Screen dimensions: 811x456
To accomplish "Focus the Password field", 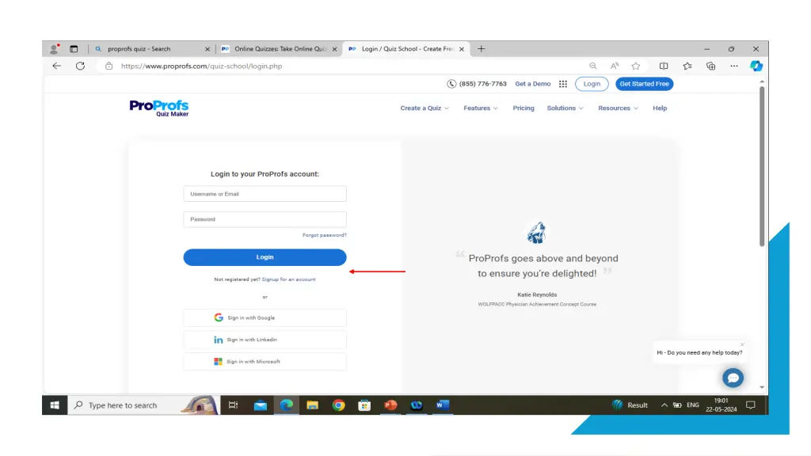I will click(x=265, y=219).
